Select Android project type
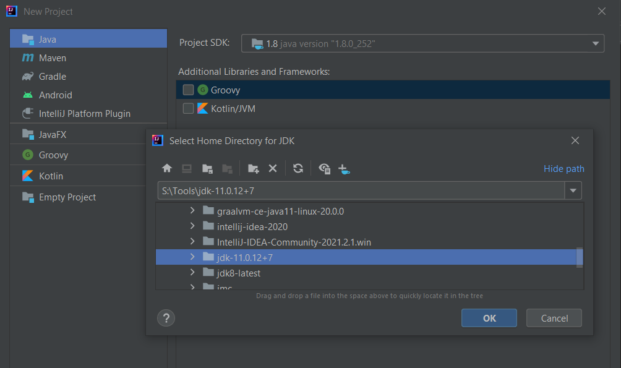This screenshot has width=621, height=368. click(88, 95)
